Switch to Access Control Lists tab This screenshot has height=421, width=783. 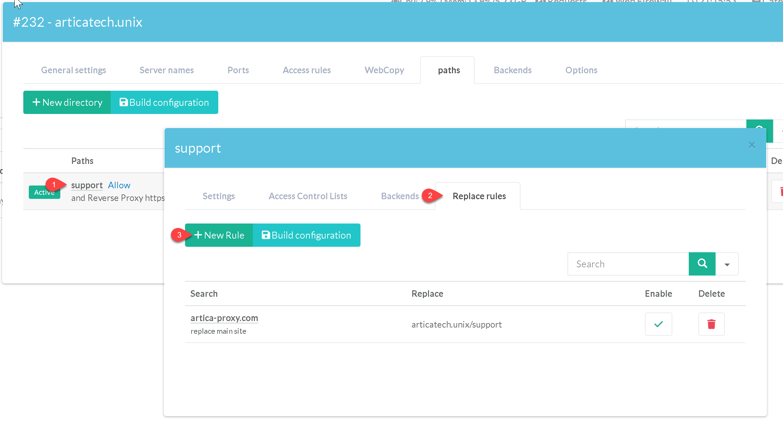tap(308, 196)
